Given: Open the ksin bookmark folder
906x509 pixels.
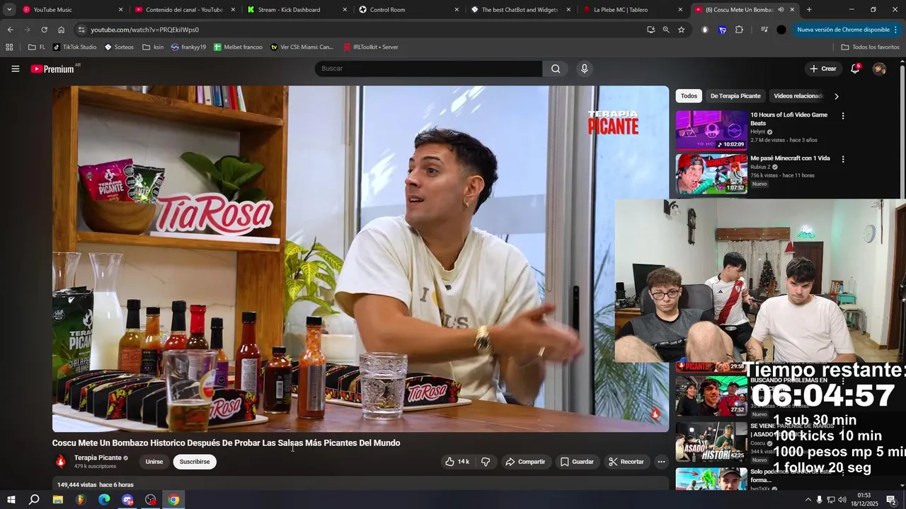Looking at the screenshot, I should 153,47.
